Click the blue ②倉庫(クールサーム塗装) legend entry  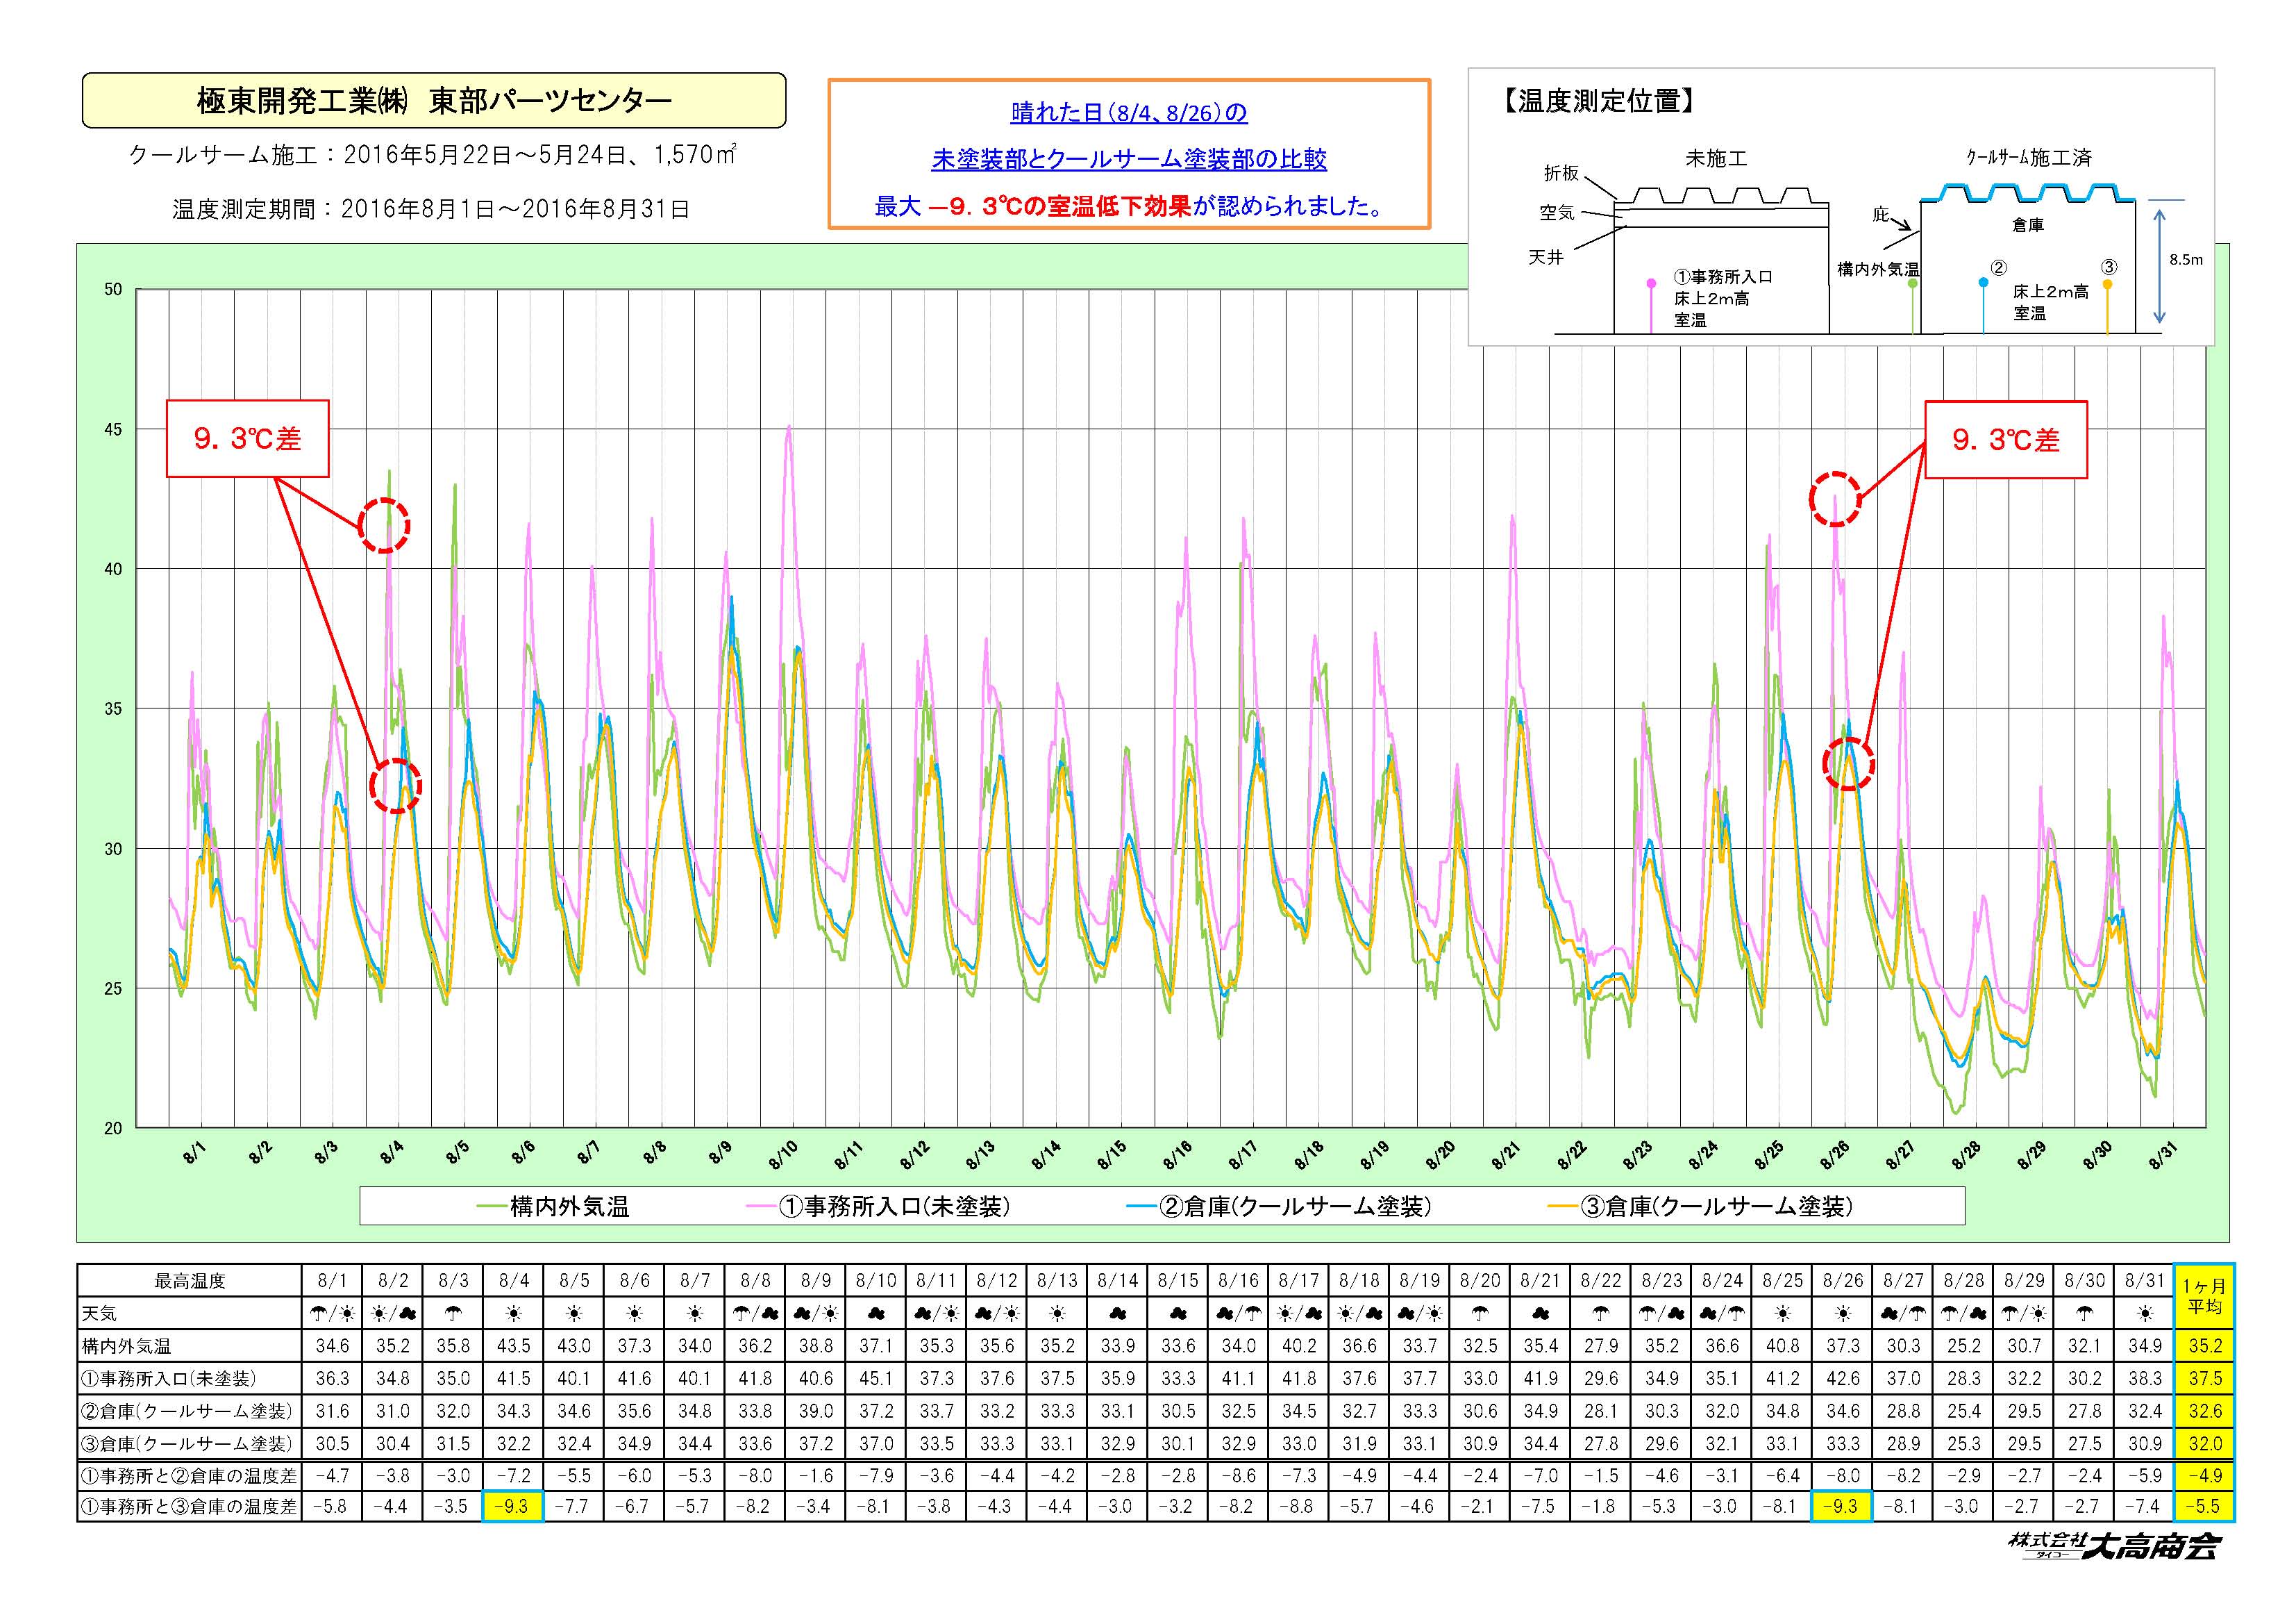[x=1279, y=1207]
